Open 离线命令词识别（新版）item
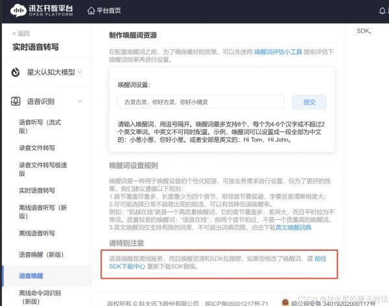 pos(40,297)
